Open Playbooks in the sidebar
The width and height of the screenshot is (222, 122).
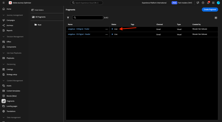coord(10,58)
